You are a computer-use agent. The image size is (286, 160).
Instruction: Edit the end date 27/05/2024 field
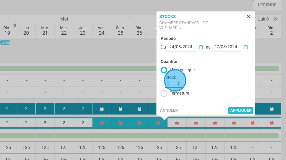pyautogui.click(x=226, y=47)
